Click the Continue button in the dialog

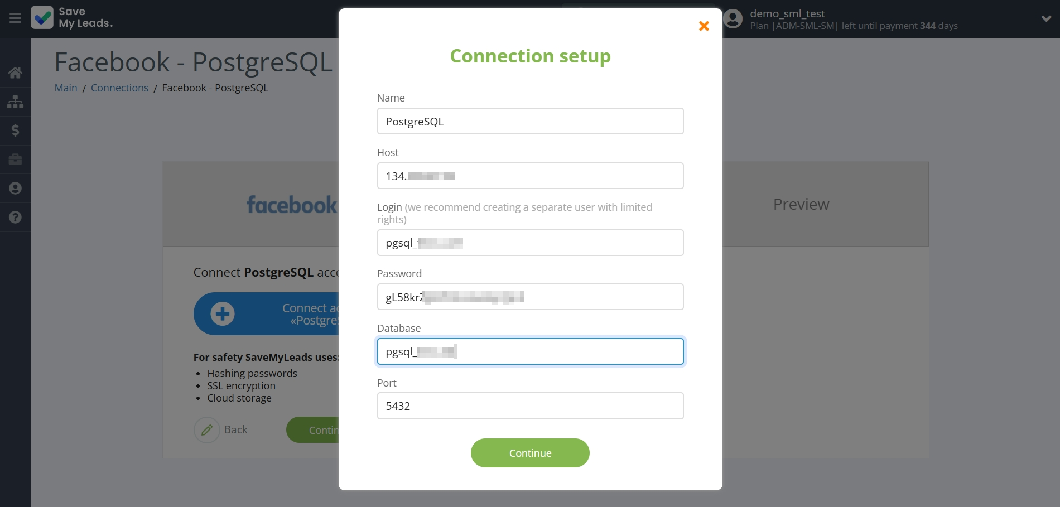click(529, 453)
